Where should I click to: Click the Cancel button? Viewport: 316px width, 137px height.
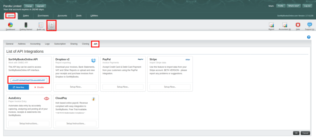(x=305, y=133)
